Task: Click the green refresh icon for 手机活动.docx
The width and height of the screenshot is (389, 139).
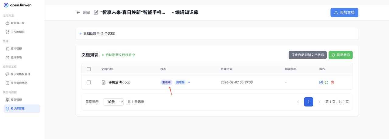Action: click(327, 82)
